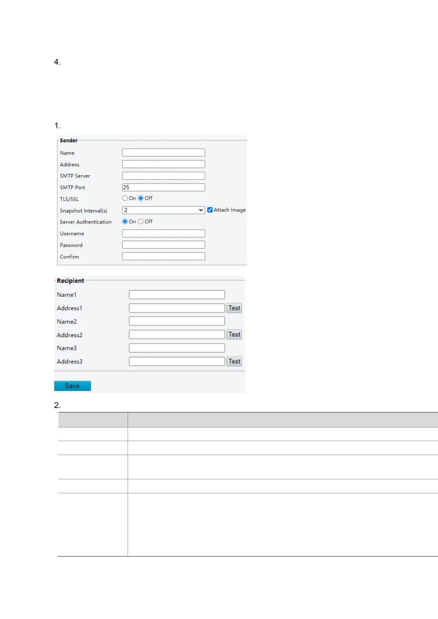438x619 pixels.
Task: Click the Username input field
Action: coord(163,233)
